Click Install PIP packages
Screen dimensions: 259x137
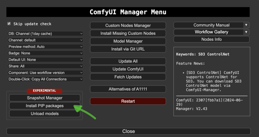45,106
